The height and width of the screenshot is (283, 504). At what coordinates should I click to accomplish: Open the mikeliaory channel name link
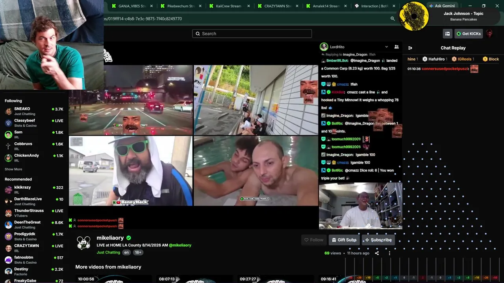click(110, 238)
